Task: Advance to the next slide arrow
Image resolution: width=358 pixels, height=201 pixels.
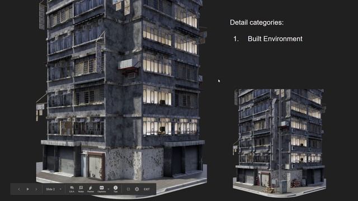Action: click(x=36, y=189)
